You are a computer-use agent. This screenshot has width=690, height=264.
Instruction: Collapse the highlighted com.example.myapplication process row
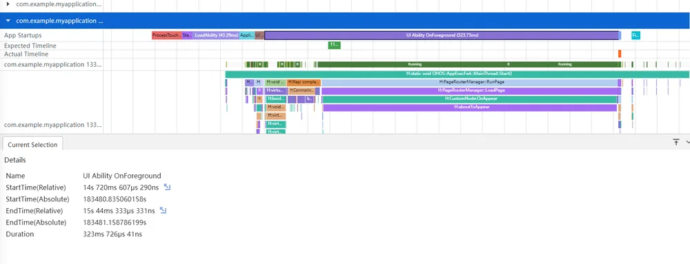click(x=8, y=21)
